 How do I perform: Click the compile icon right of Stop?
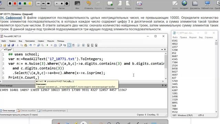pyautogui.click(x=55, y=45)
